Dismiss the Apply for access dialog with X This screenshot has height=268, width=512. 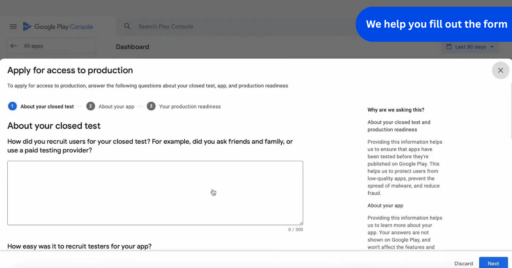(x=500, y=70)
